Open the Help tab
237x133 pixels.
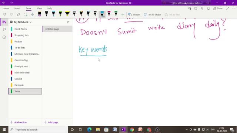pyautogui.click(x=50, y=8)
